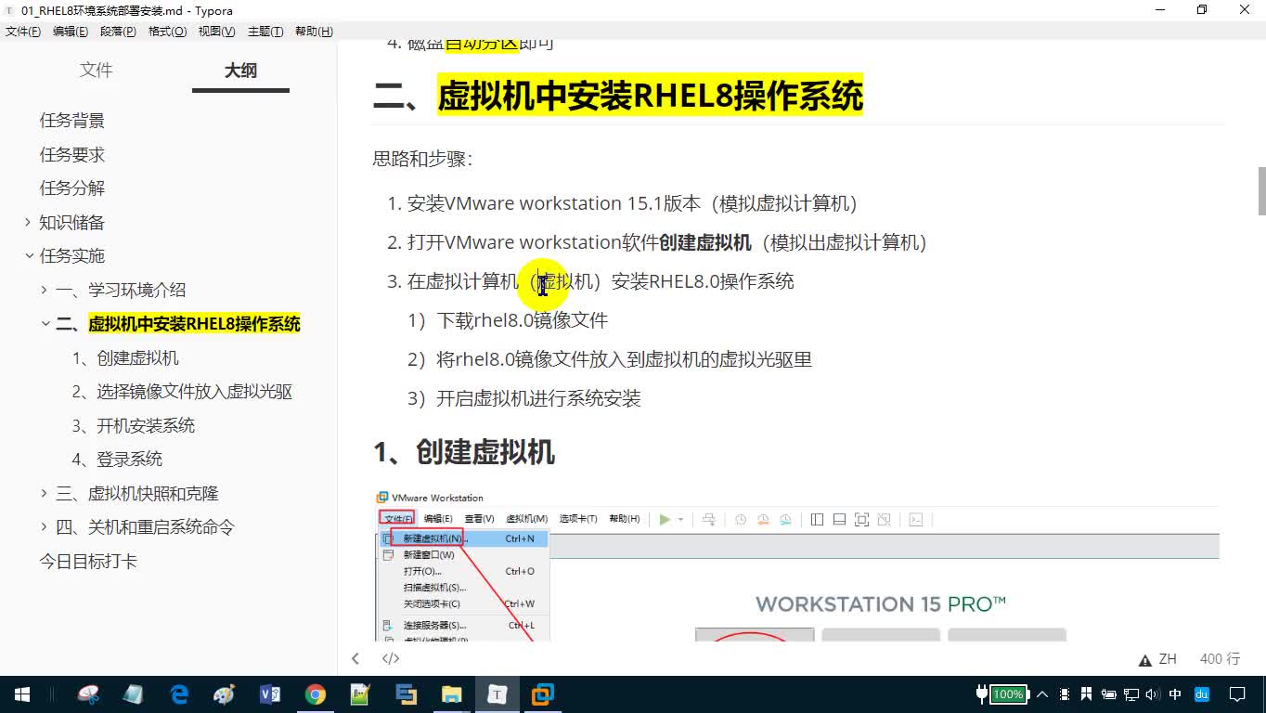
Task: Open the 段落(P) menu
Action: coord(118,32)
